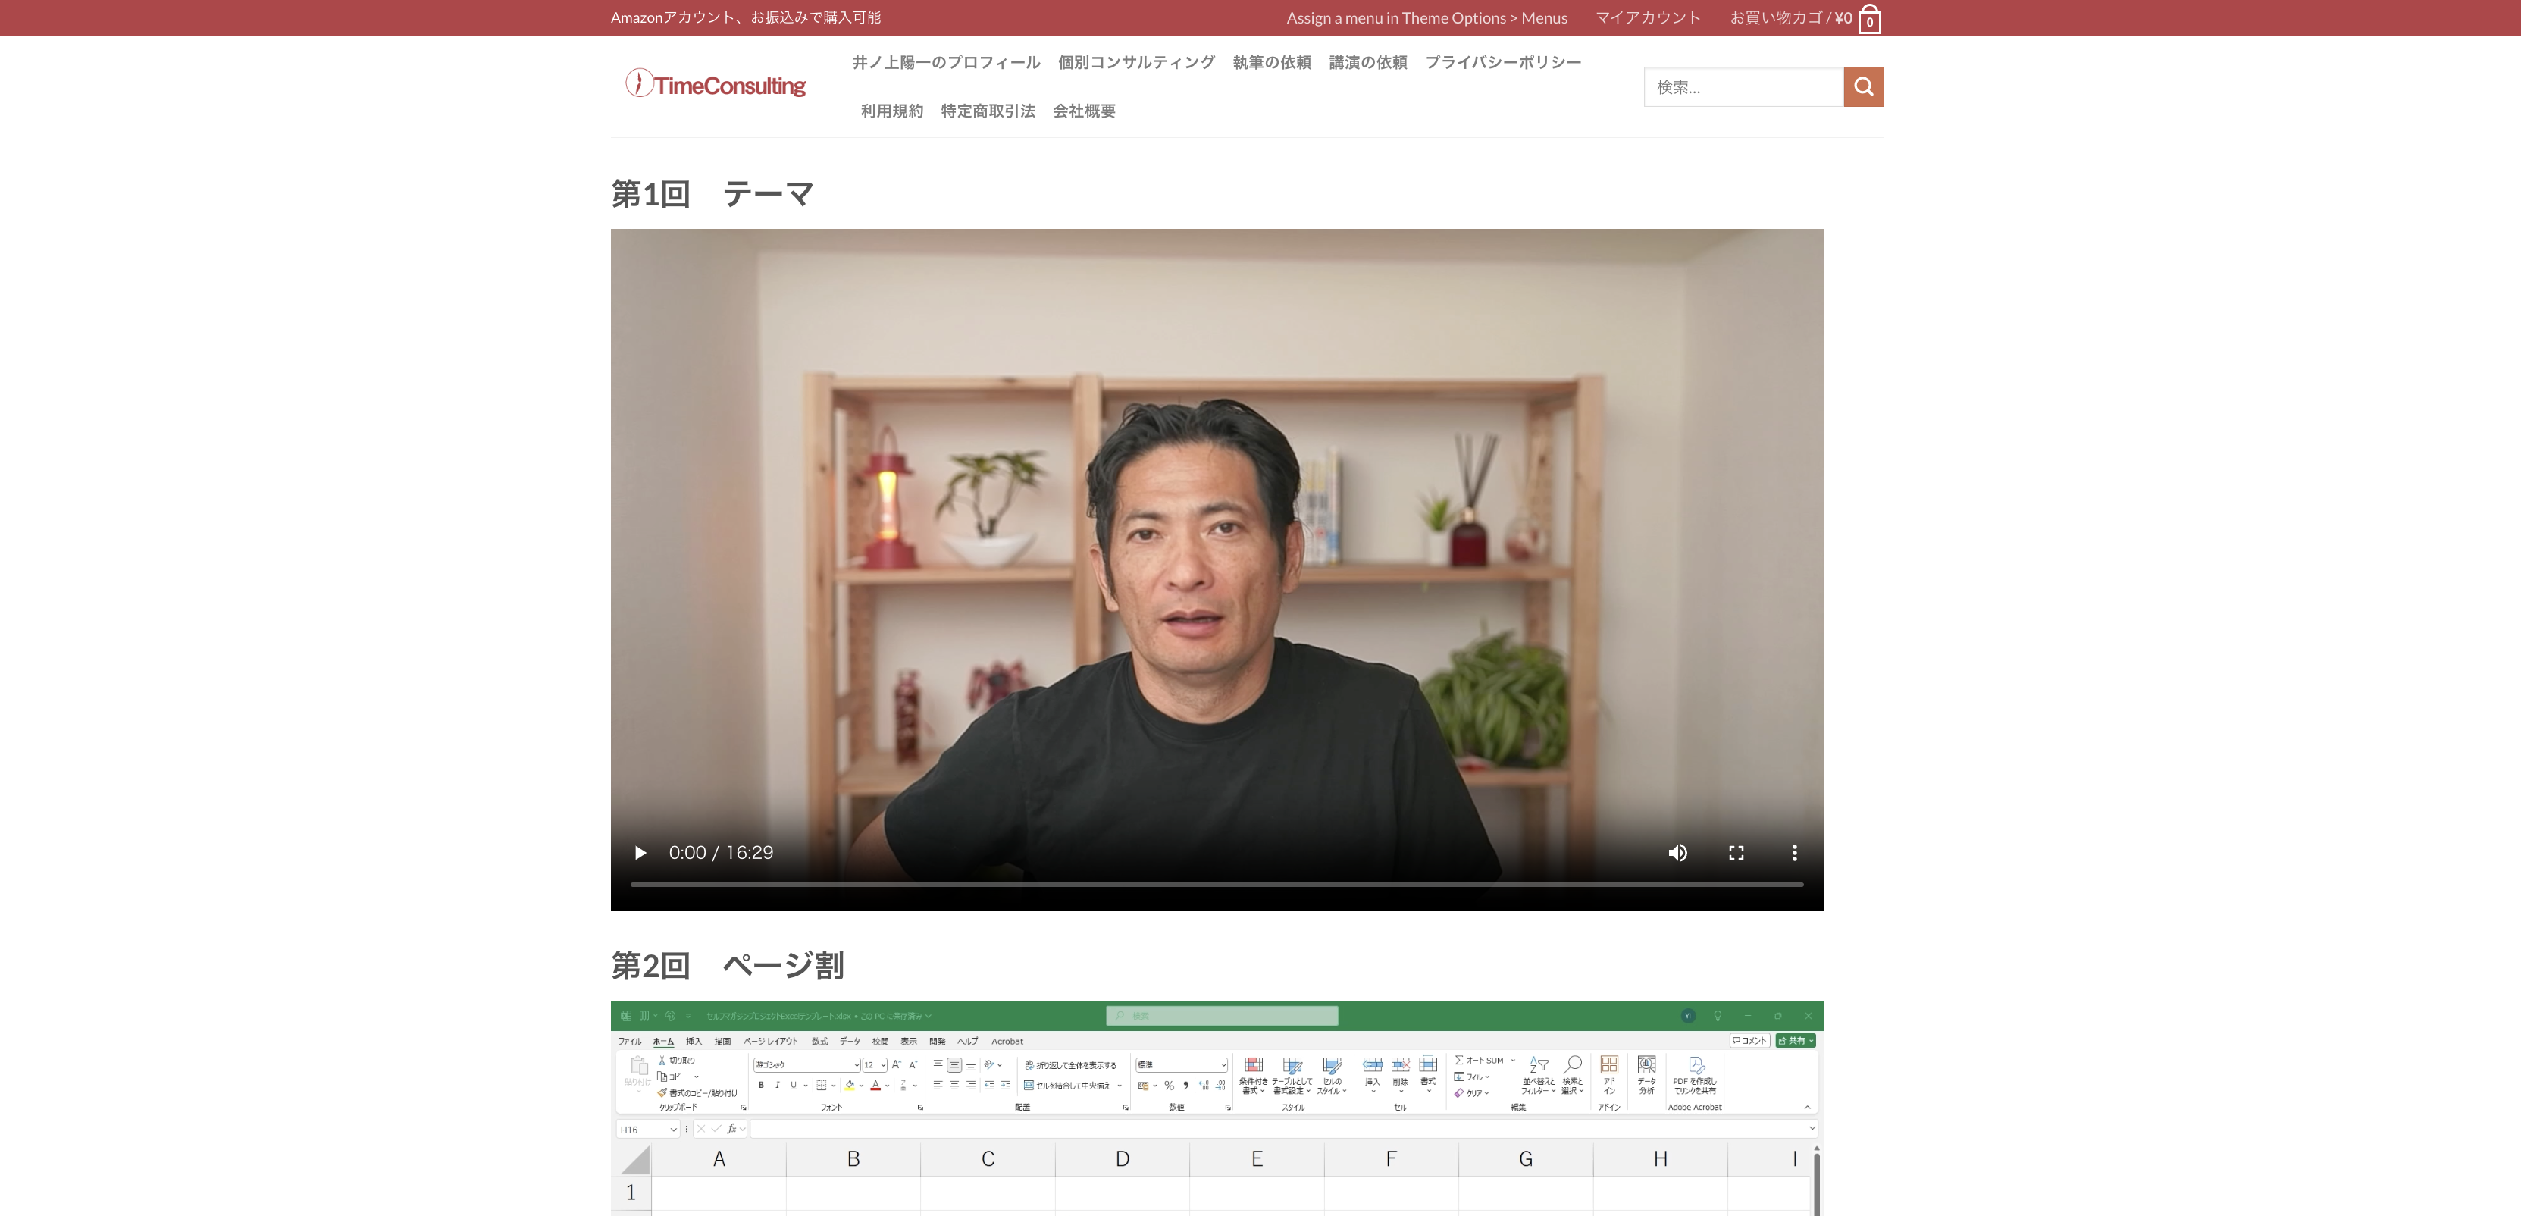Open the video's three-dot options menu
The image size is (2521, 1216).
tap(1794, 853)
